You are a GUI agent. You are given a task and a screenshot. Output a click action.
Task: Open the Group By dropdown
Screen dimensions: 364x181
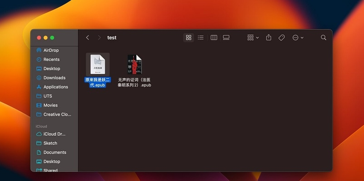(253, 37)
